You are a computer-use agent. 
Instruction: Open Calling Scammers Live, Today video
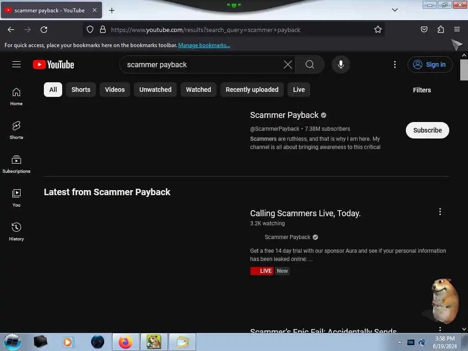[x=305, y=213]
